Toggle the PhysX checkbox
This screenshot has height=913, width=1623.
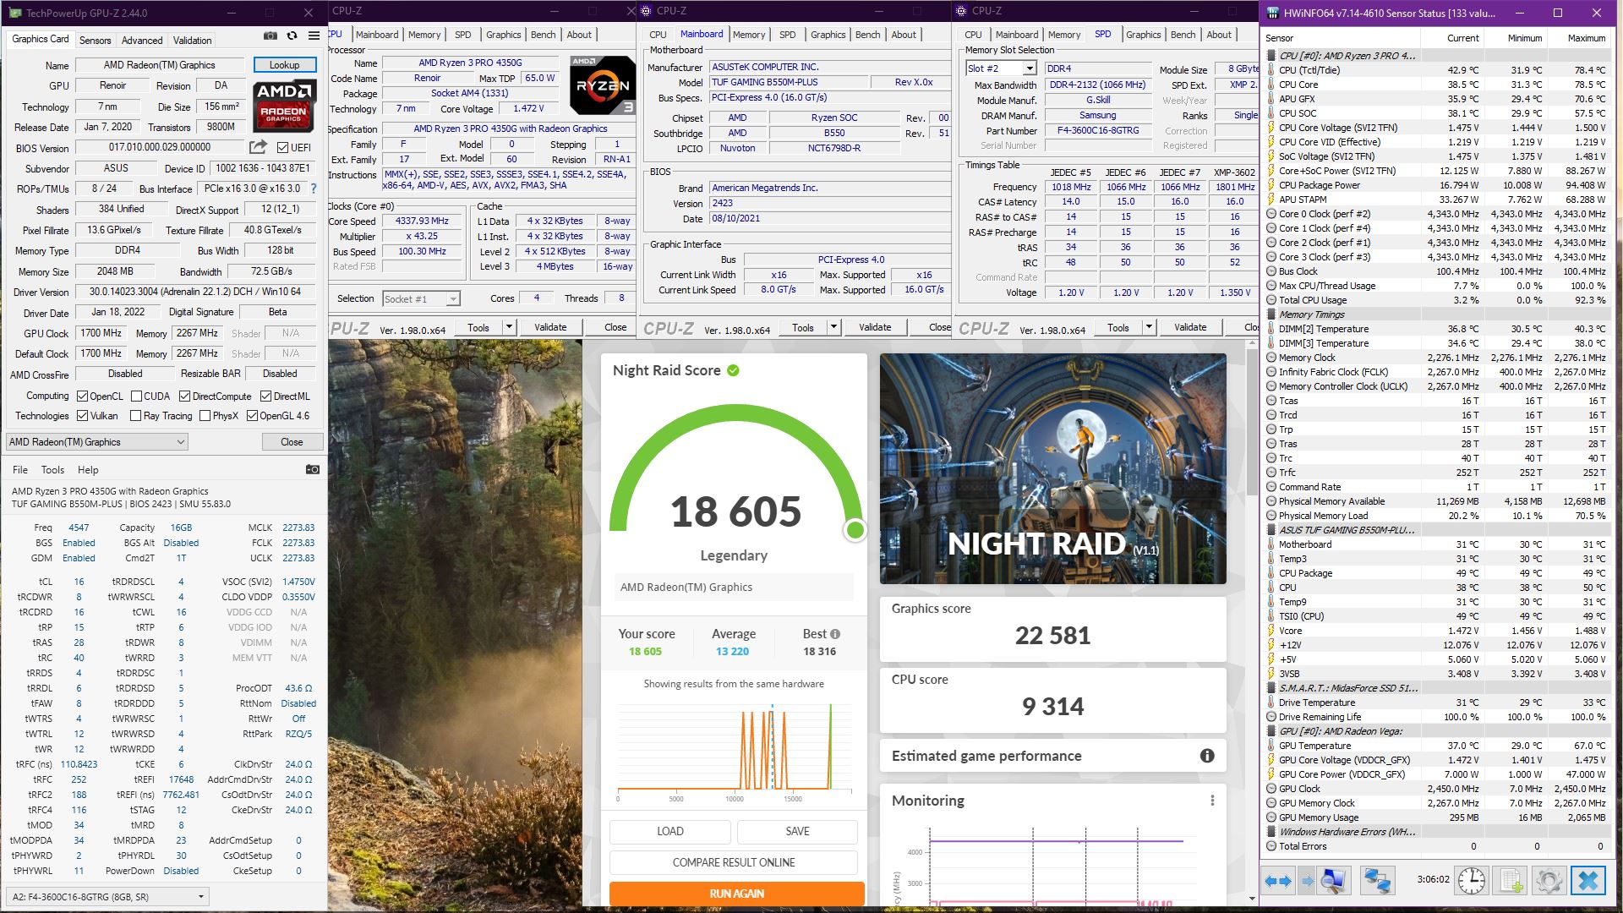pyautogui.click(x=205, y=415)
